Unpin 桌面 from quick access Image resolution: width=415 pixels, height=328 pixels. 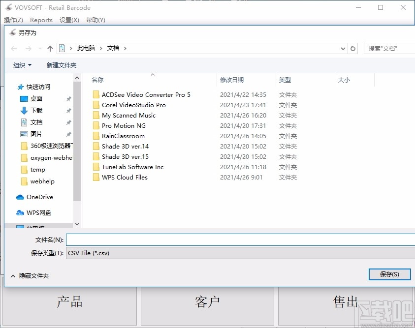pyautogui.click(x=68, y=98)
